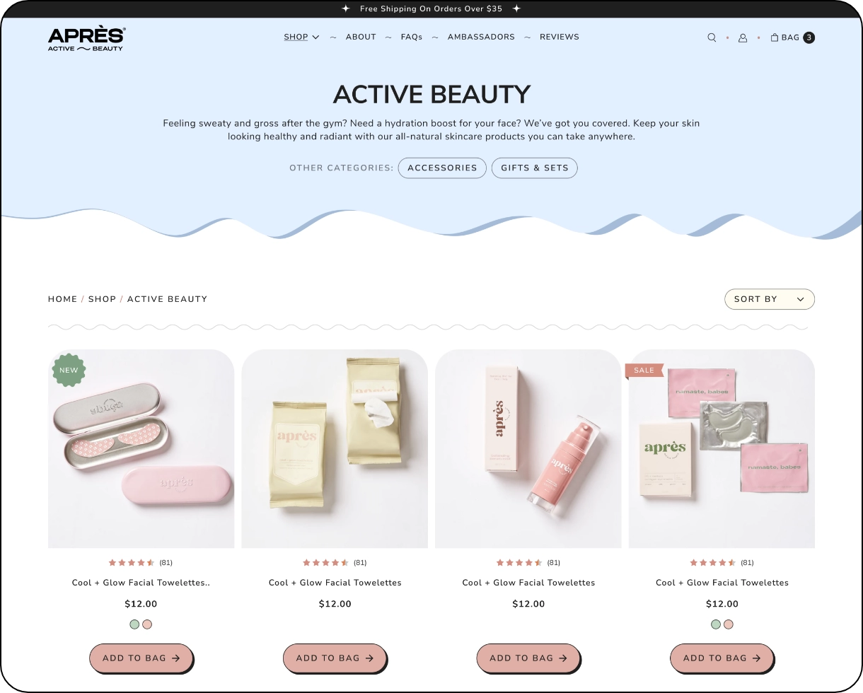863x693 pixels.
Task: Open the pink serum bottle product image
Action: [528, 448]
